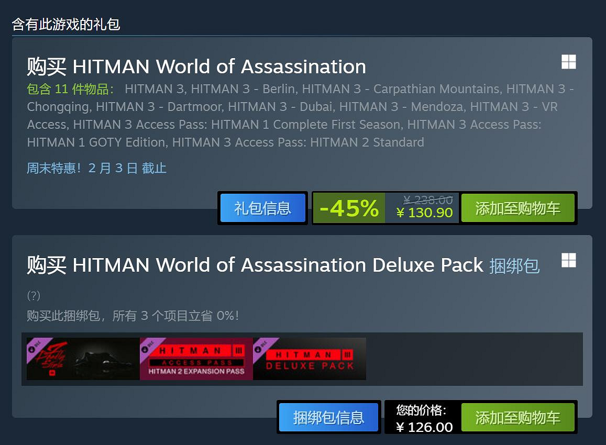Click the 购买 HITMAN World of Assassination title

click(196, 67)
